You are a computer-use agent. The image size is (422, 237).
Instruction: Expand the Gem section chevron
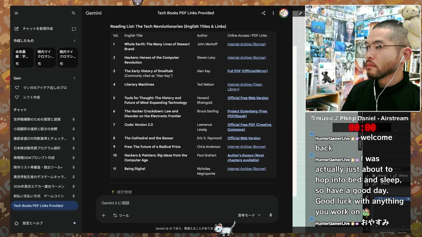(74, 78)
